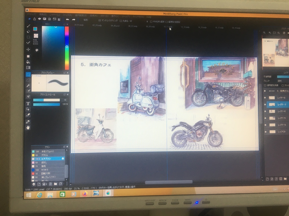Hide レイヤー8 using its eye toggle
The width and height of the screenshot is (289, 216).
(x=265, y=98)
